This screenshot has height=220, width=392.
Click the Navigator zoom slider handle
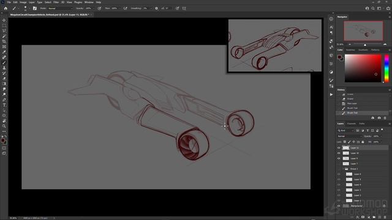[365, 45]
